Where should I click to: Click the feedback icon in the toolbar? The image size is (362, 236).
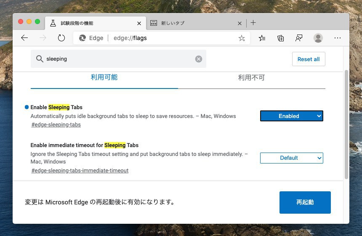[x=299, y=38]
